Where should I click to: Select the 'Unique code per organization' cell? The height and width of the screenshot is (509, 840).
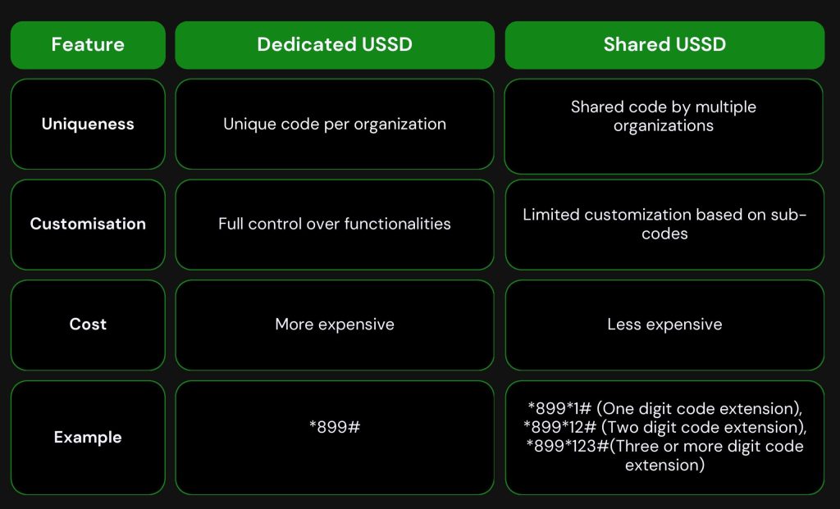(335, 124)
